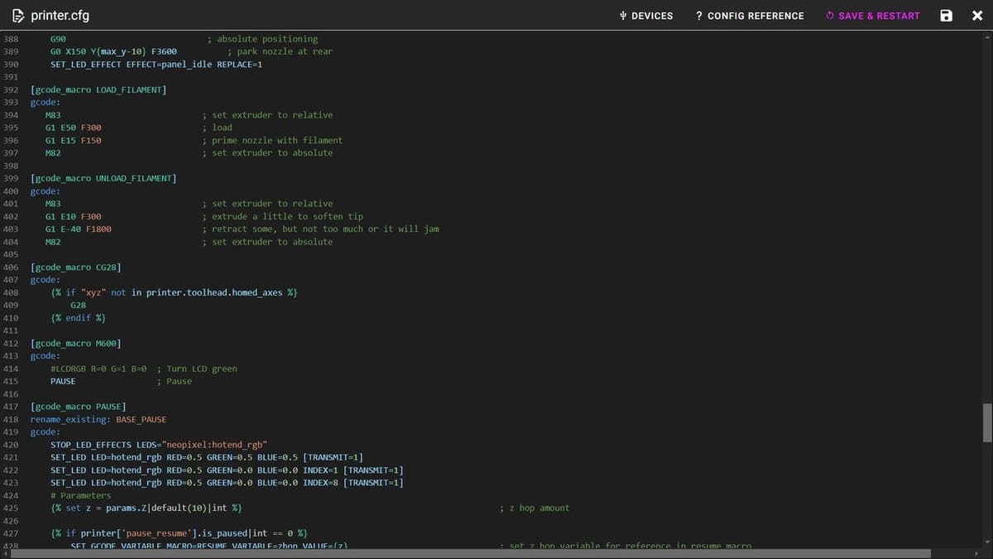
Task: Click the PAUSE command on line 415
Action: 63,381
